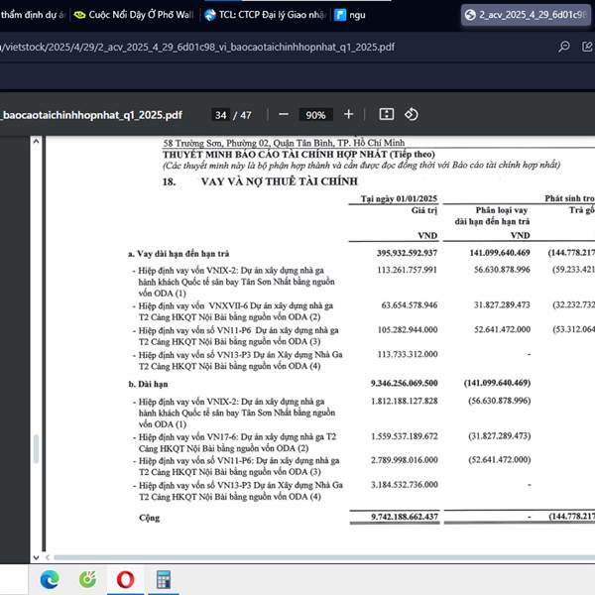Click the edit page icon right of the address bar
Image resolution: width=595 pixels, height=595 pixels.
(587, 47)
